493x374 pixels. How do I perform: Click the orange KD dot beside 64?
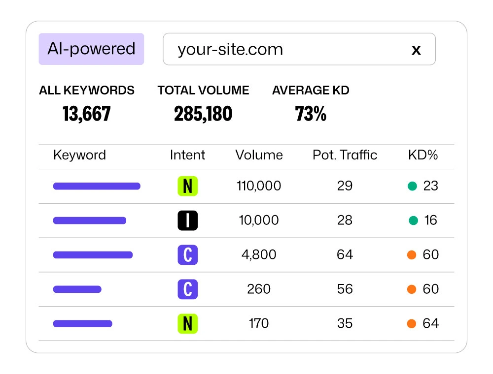[x=412, y=324]
